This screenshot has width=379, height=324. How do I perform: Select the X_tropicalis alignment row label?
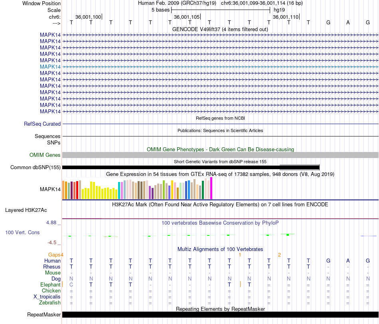tap(47, 297)
